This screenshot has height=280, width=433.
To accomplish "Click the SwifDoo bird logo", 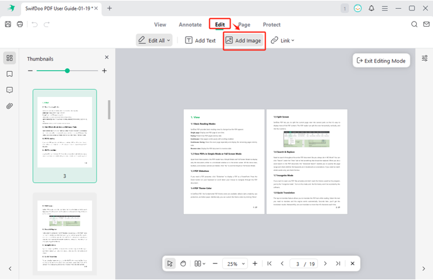I will (11, 8).
